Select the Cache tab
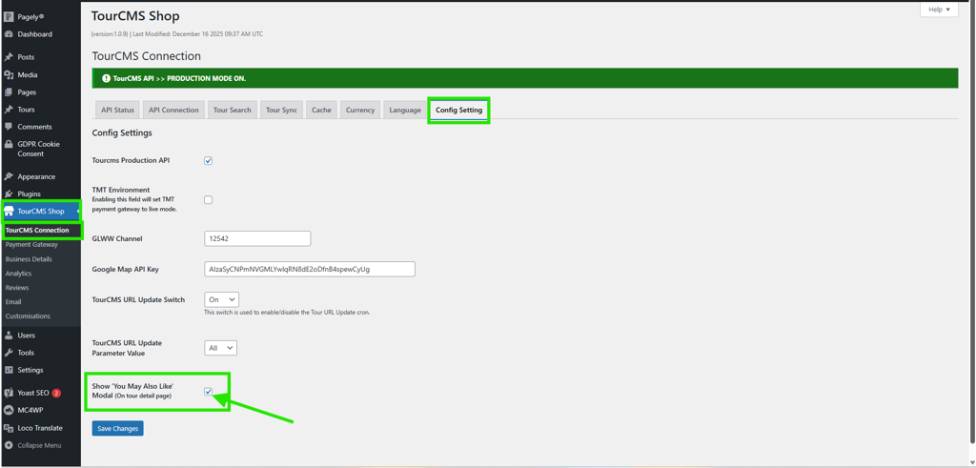 tap(321, 110)
